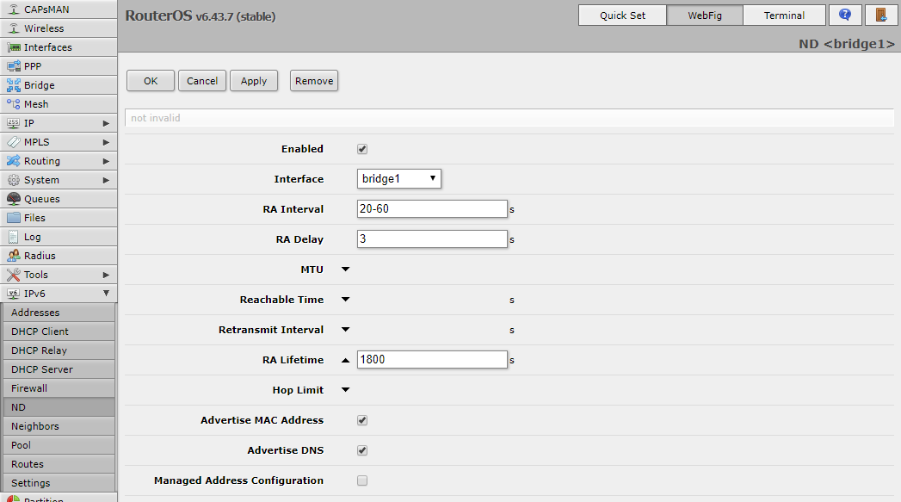Viewport: 901px width, 502px height.
Task: Click the blue help question mark icon
Action: 844,15
